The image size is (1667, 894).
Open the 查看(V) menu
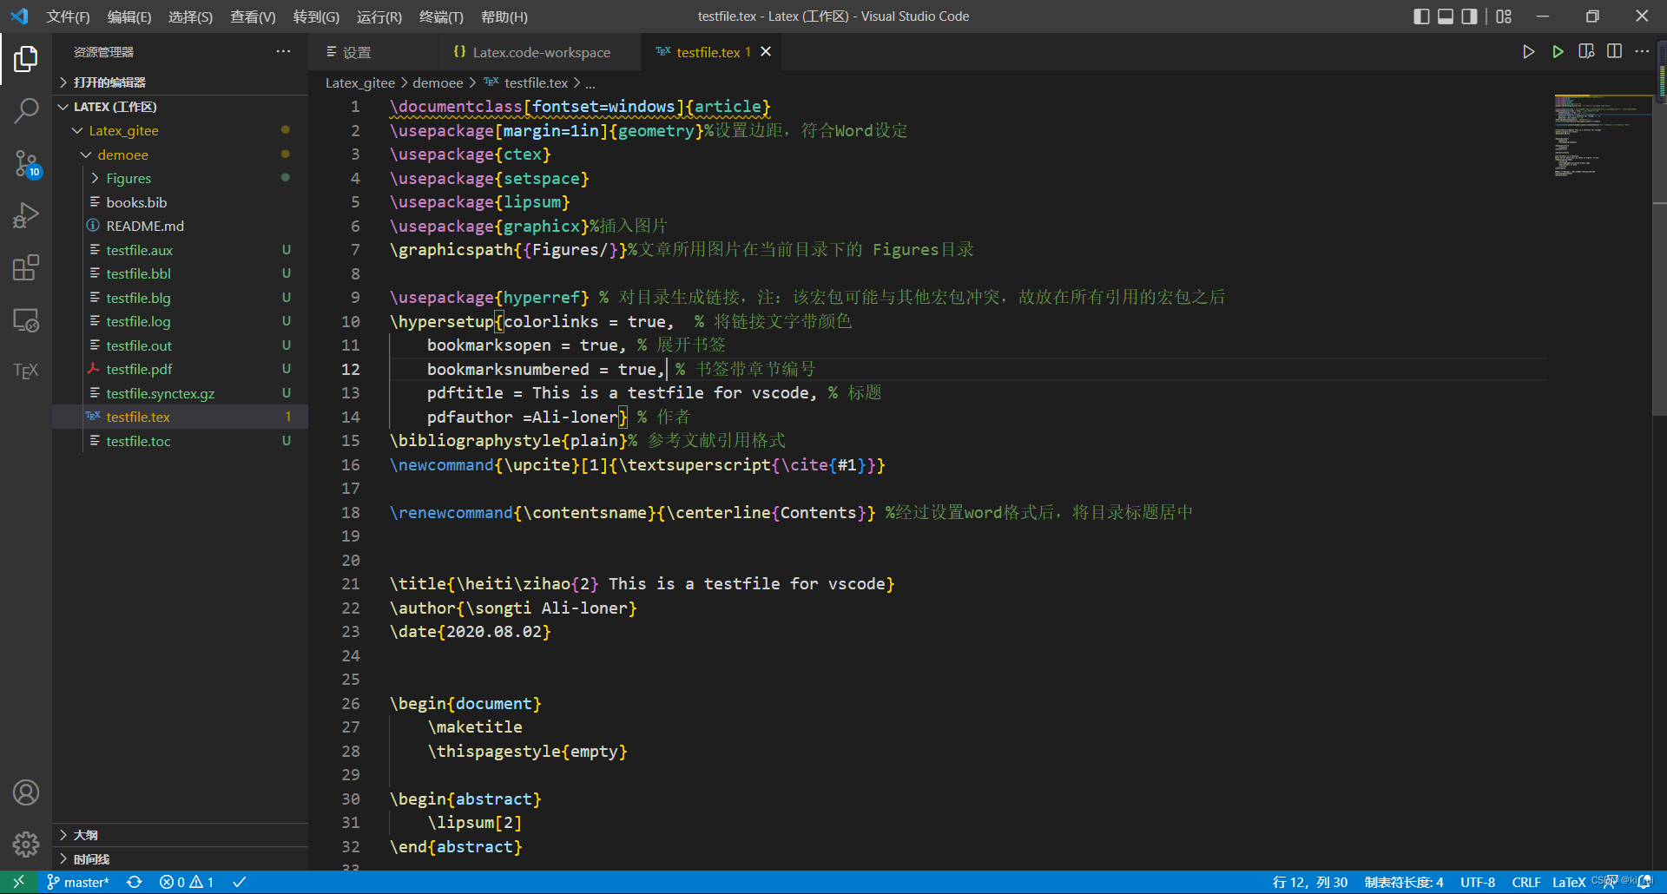(x=253, y=16)
